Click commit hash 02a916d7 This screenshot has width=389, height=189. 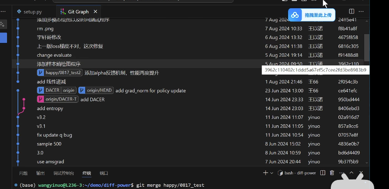[x=348, y=117]
